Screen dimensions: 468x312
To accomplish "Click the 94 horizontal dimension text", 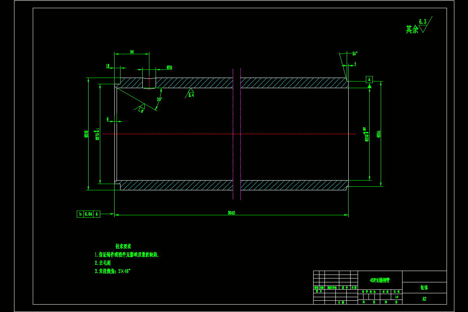I will tap(132, 51).
